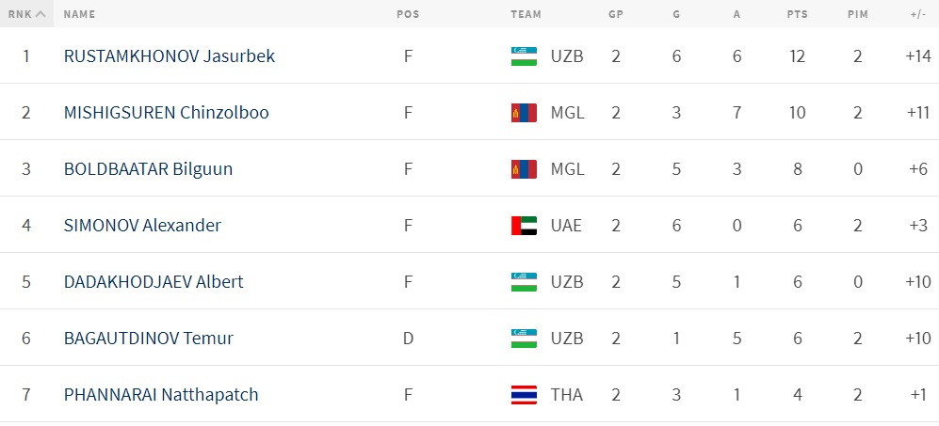Click Uzbekistan flag in DADAKHODJAEV Albert row
939x426 pixels.
click(x=524, y=282)
